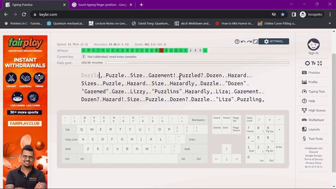Open the How to Mix Humor bookmark
The image size is (336, 189).
234,23
